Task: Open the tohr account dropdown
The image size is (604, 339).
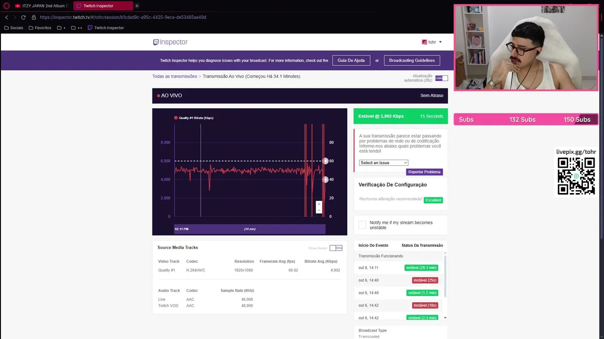Action: 432,42
